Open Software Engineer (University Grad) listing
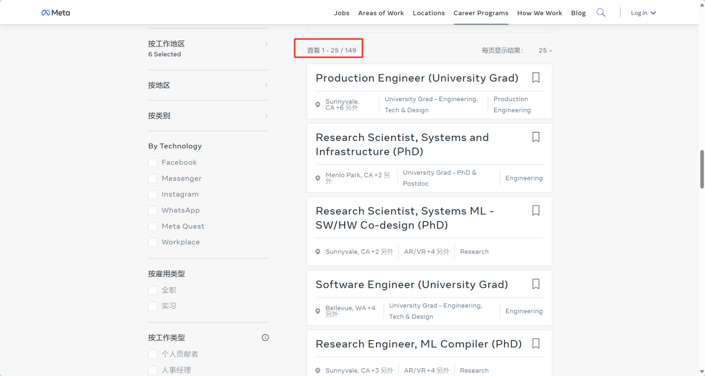Viewport: 705px width, 376px height. (x=412, y=284)
